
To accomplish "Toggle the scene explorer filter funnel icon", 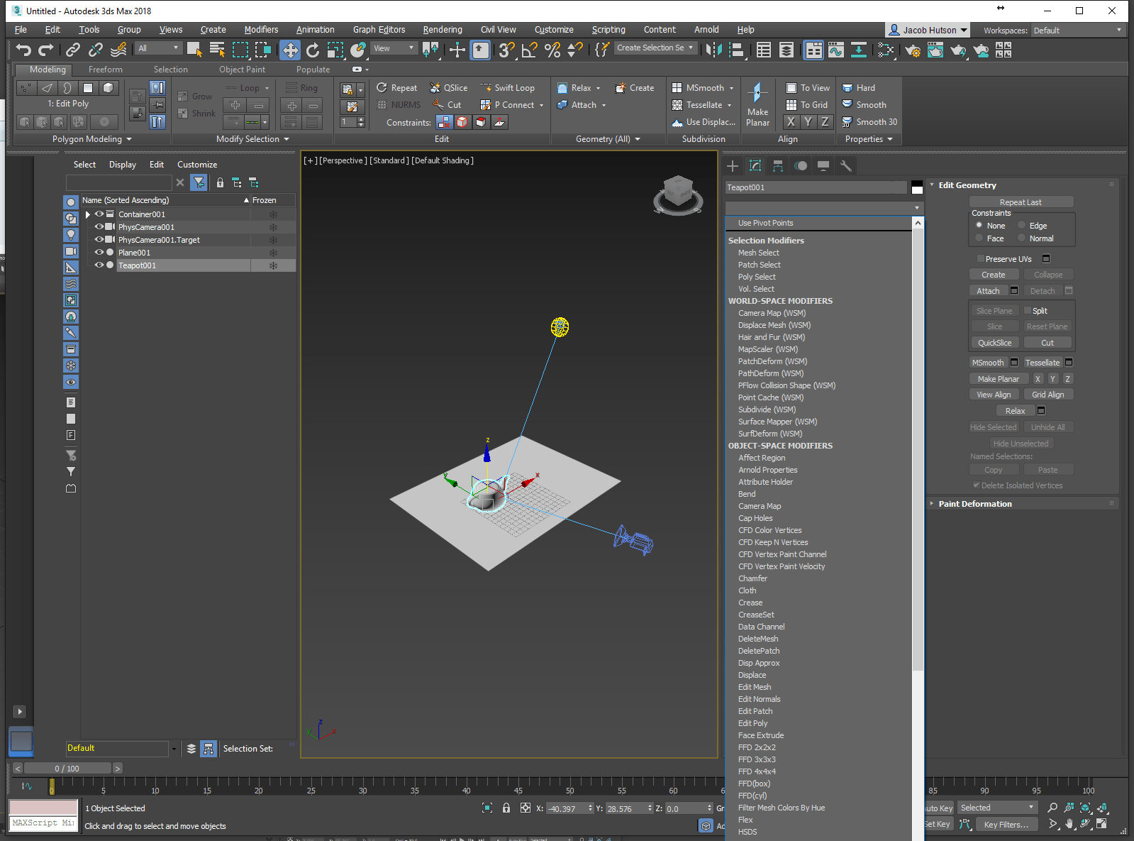I will click(199, 182).
